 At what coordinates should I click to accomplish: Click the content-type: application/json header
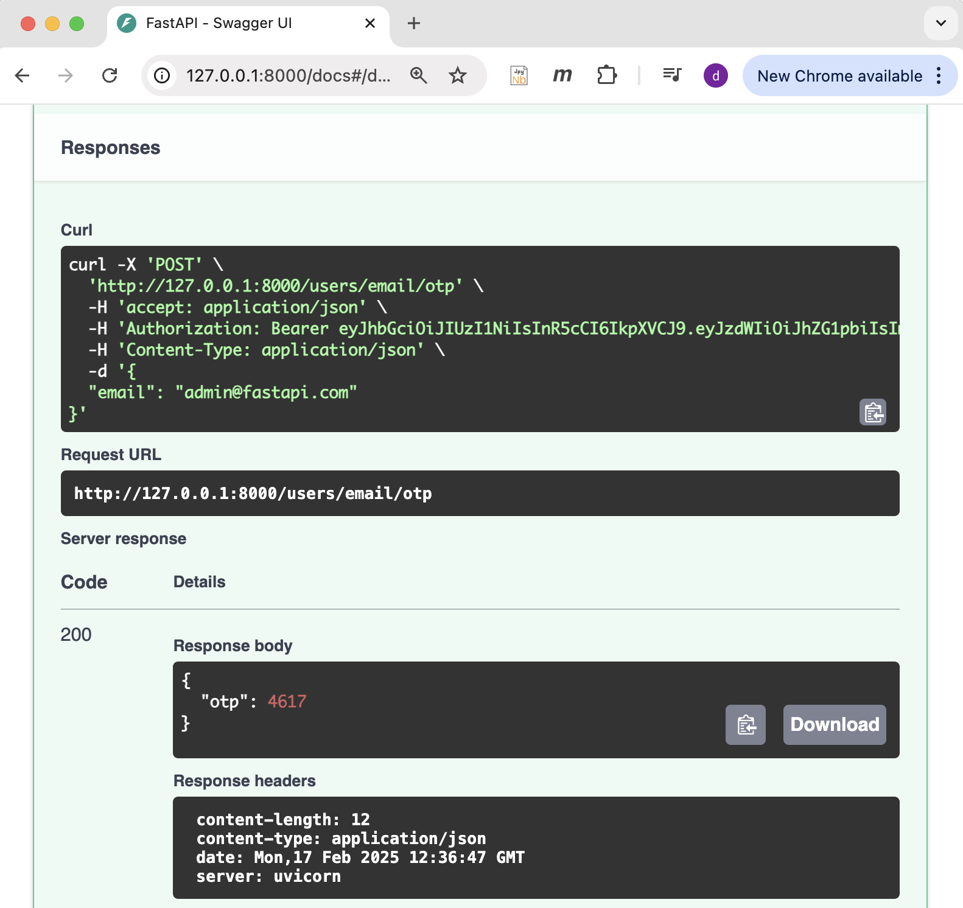pos(341,839)
